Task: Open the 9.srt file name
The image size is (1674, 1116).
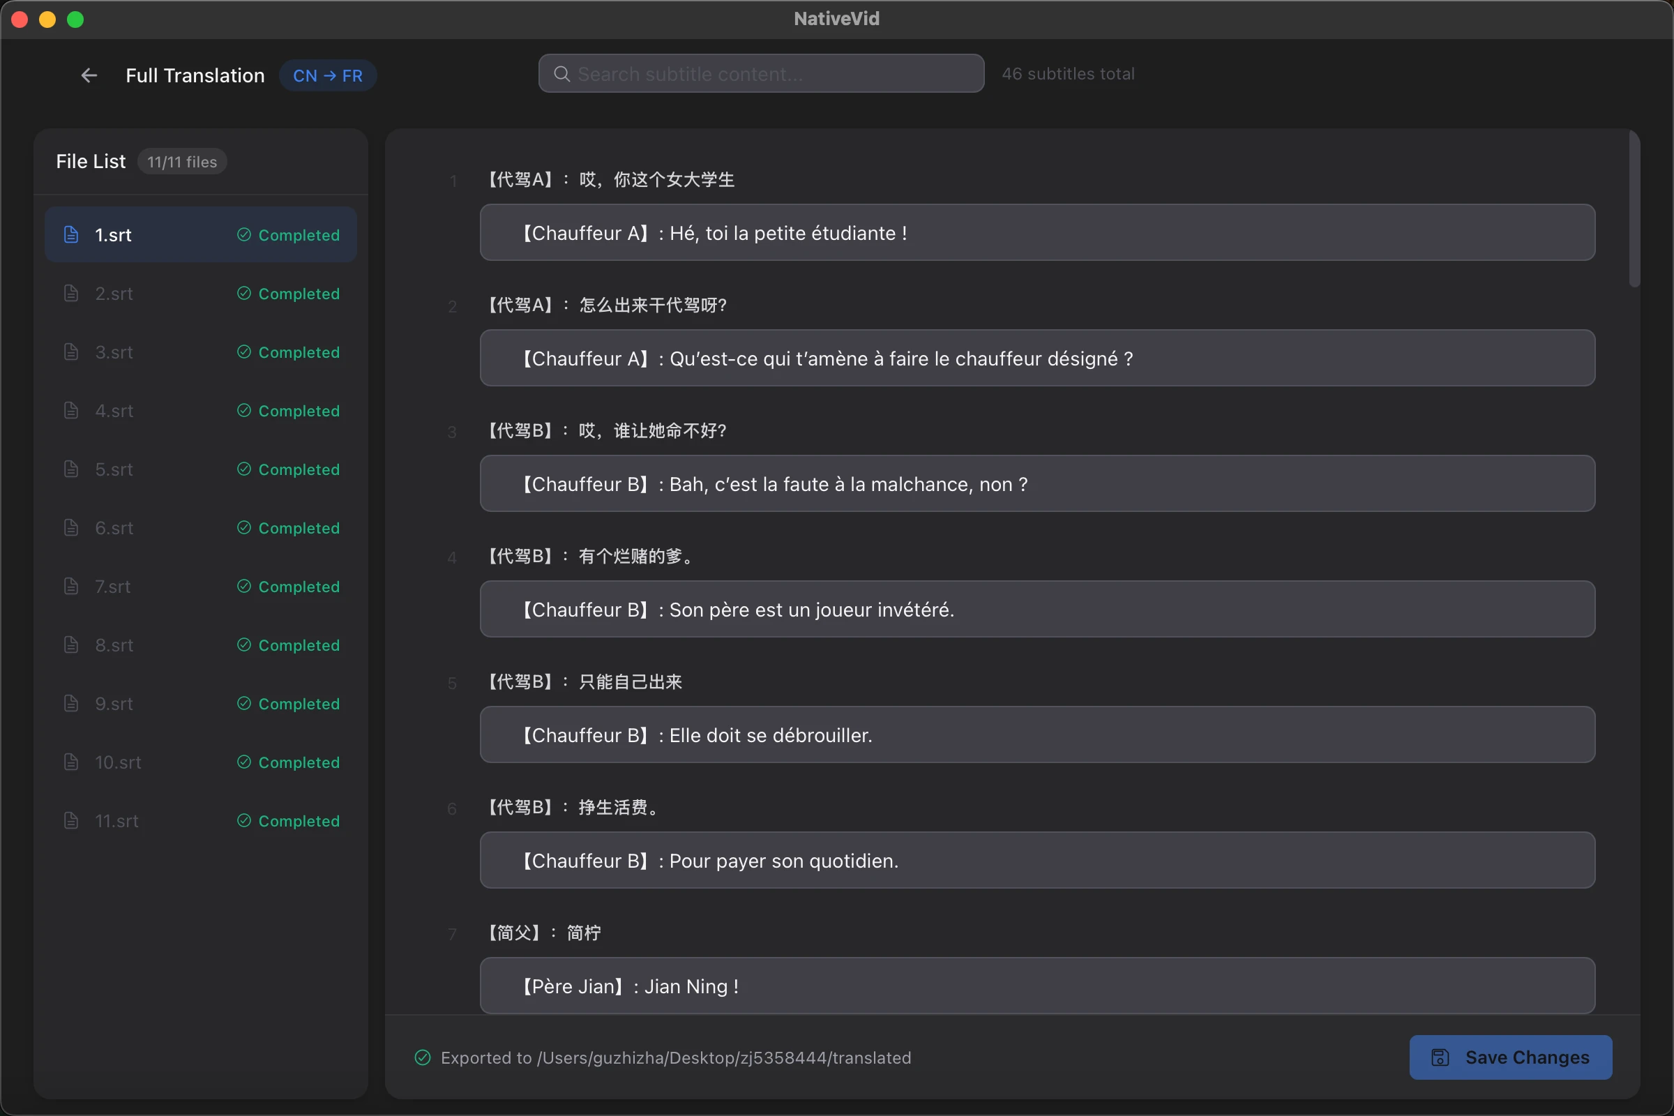Action: coord(114,703)
